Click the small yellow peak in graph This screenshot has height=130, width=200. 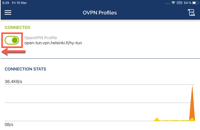click(x=157, y=119)
